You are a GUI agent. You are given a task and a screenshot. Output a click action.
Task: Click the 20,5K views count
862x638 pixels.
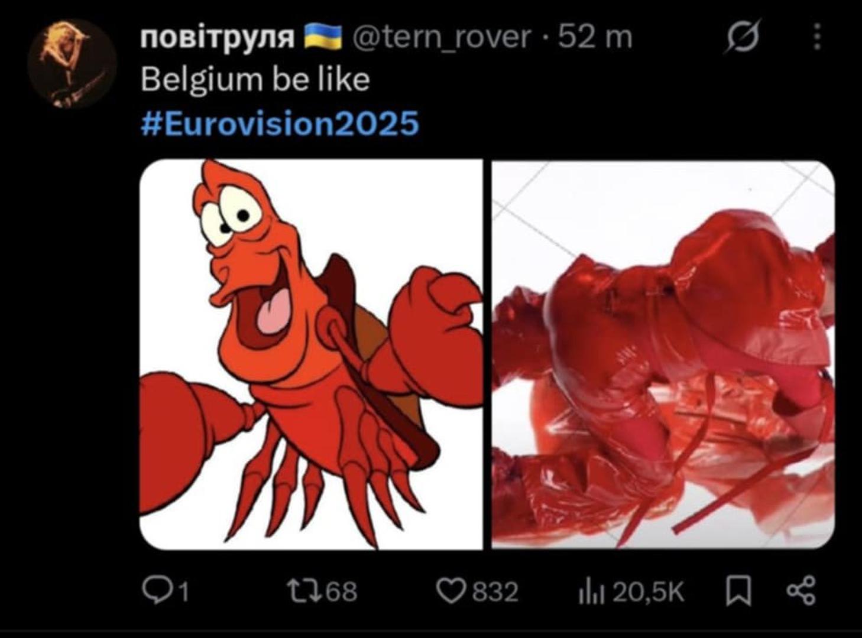click(x=648, y=591)
